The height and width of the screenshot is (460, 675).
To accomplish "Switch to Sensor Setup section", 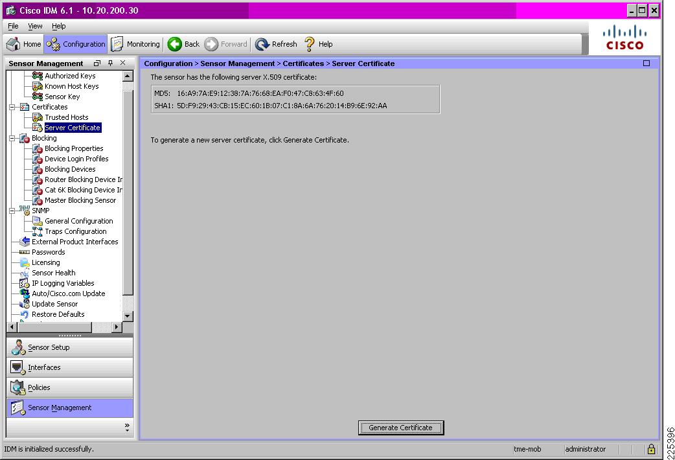I will pos(70,347).
